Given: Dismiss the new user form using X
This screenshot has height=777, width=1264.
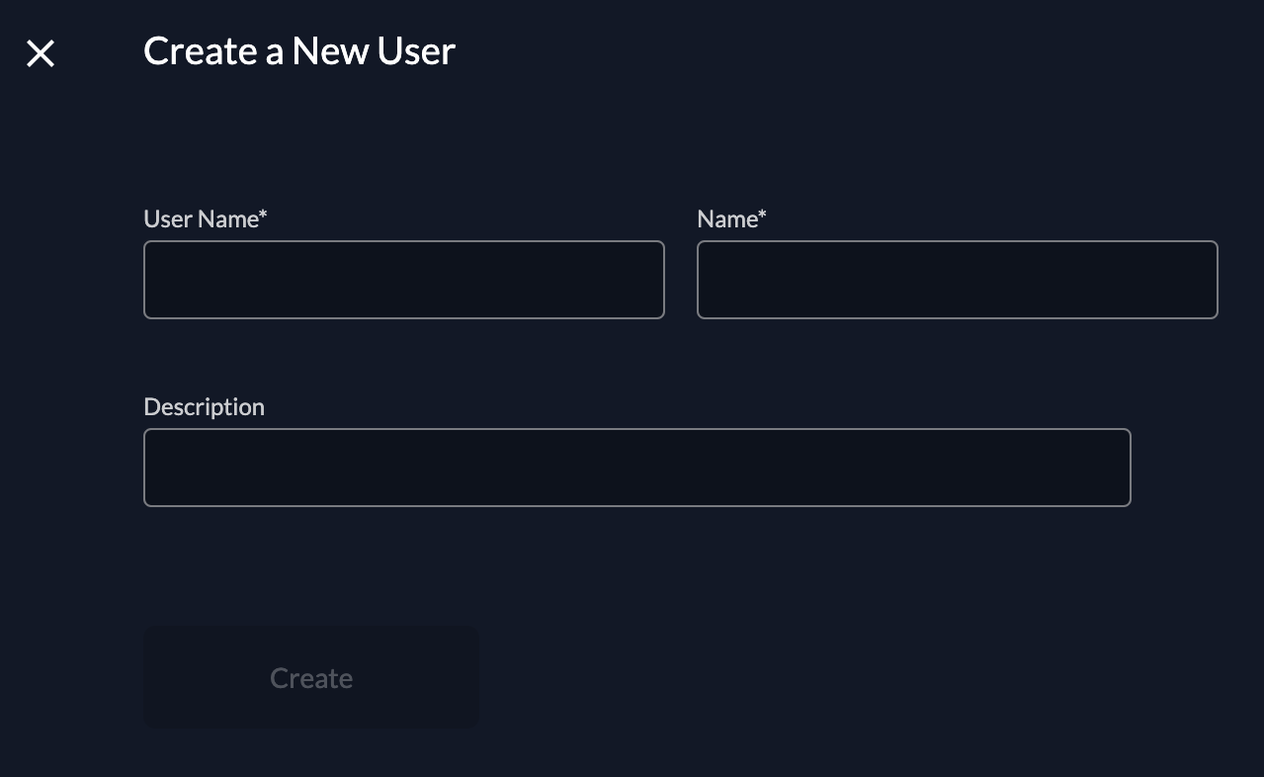Looking at the screenshot, I should click(41, 53).
